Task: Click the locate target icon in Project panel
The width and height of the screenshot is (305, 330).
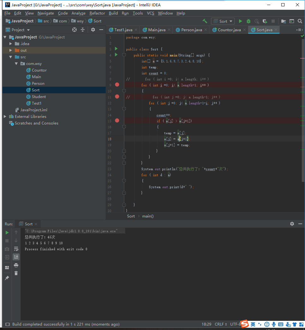Action: pyautogui.click(x=74, y=30)
